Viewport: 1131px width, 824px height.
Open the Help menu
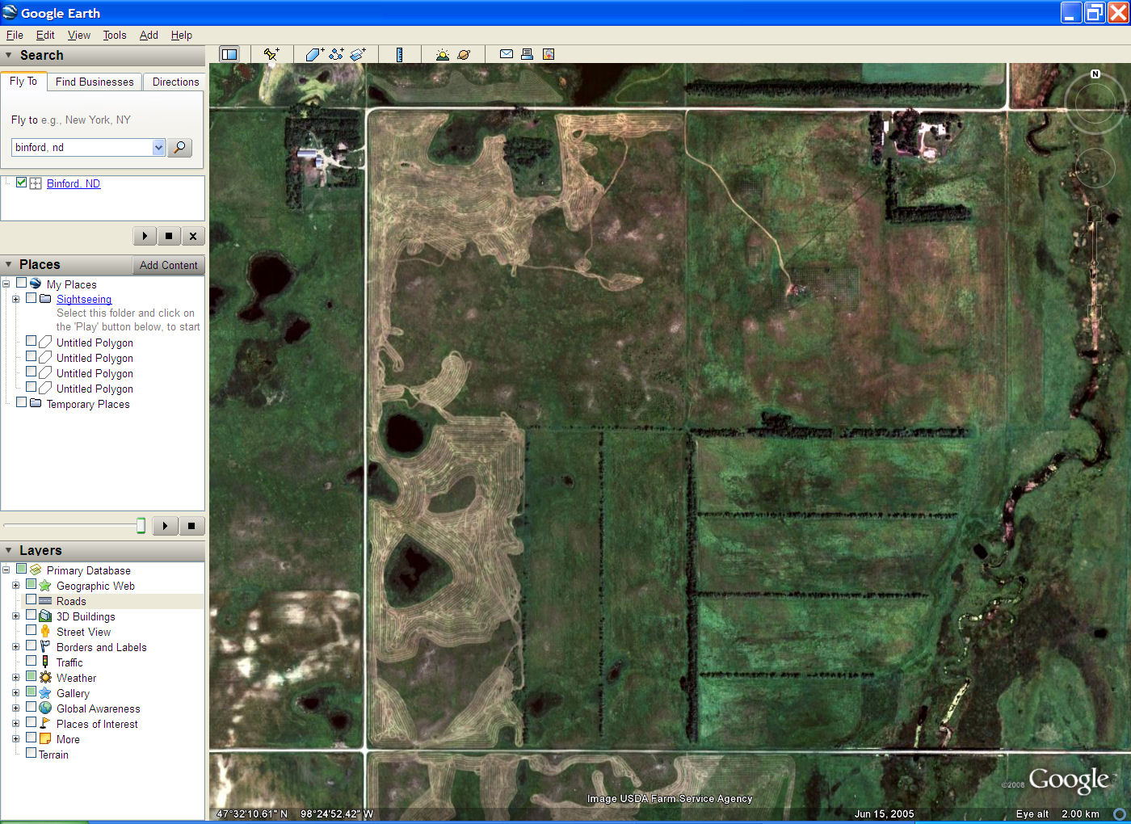pyautogui.click(x=182, y=35)
